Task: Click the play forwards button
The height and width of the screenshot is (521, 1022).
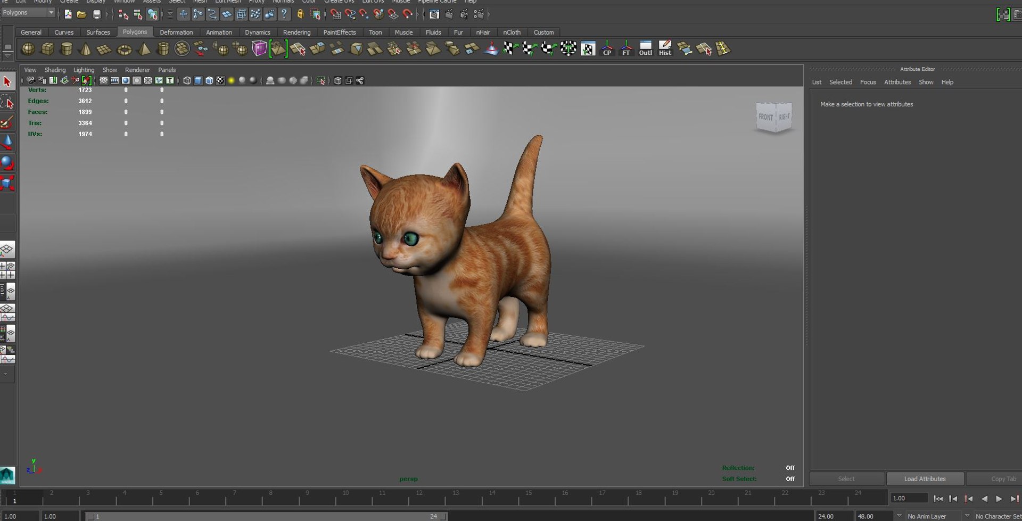Action: tap(999, 499)
